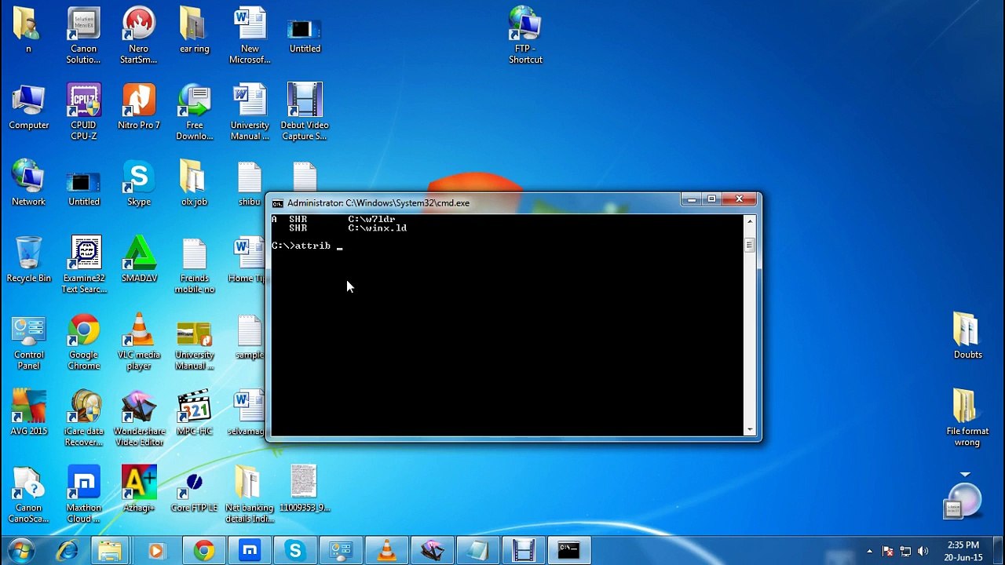Click cmd window scrollbar up arrow

tap(749, 221)
